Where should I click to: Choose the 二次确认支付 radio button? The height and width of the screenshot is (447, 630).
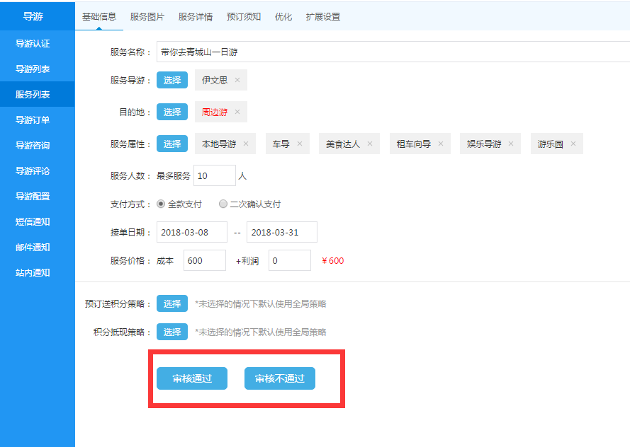pos(223,204)
